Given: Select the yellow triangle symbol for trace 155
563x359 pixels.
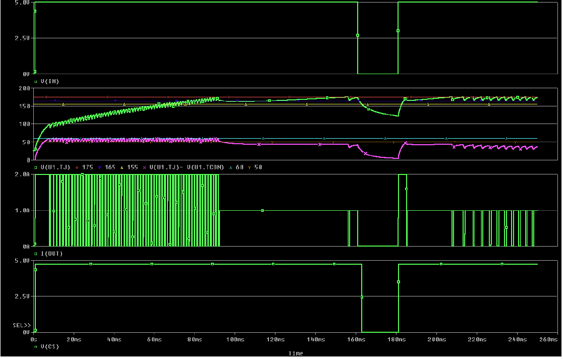Looking at the screenshot, I should pyautogui.click(x=122, y=167).
